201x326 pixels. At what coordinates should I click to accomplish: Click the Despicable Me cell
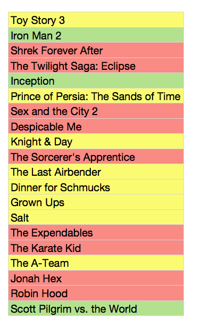pyautogui.click(x=96, y=126)
